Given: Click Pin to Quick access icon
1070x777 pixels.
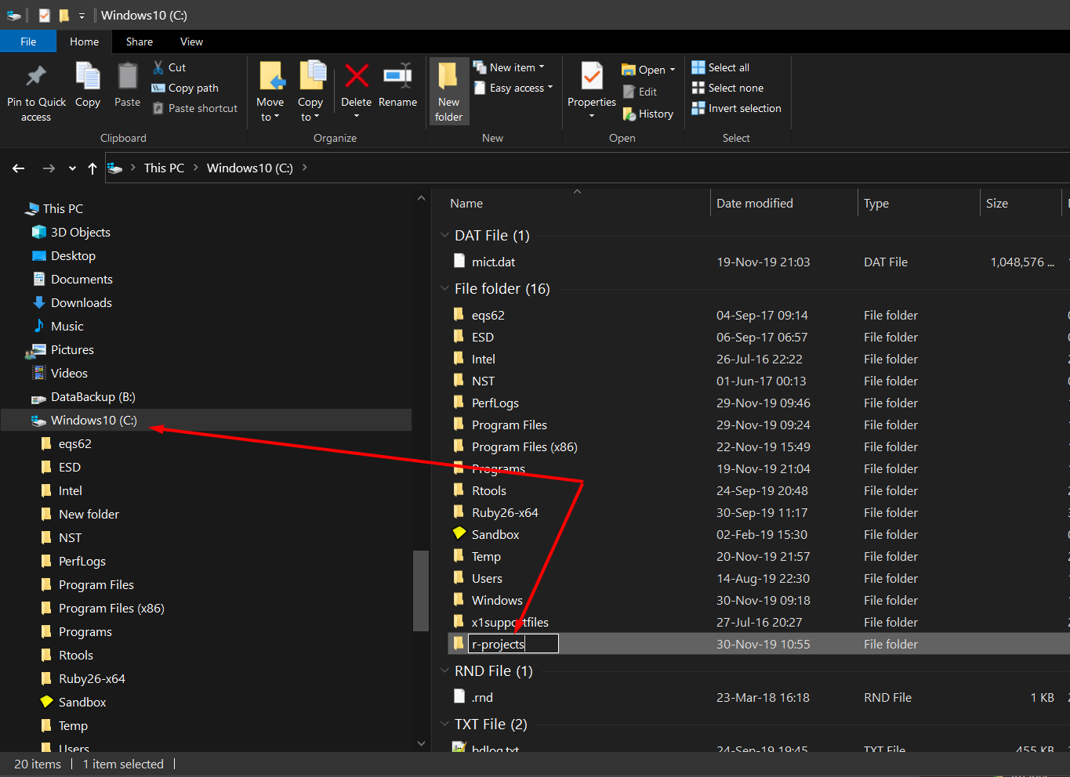Looking at the screenshot, I should coord(36,77).
